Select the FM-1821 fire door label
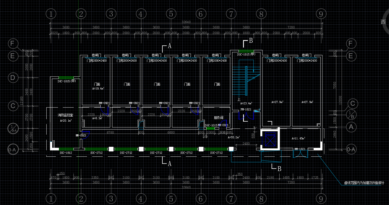 point(246,109)
